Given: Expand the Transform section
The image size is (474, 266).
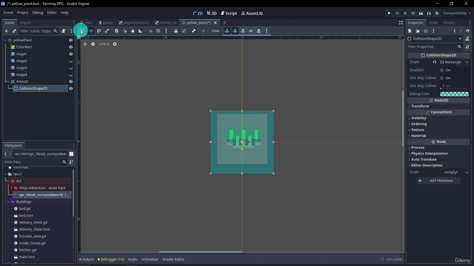Looking at the screenshot, I should tap(420, 106).
